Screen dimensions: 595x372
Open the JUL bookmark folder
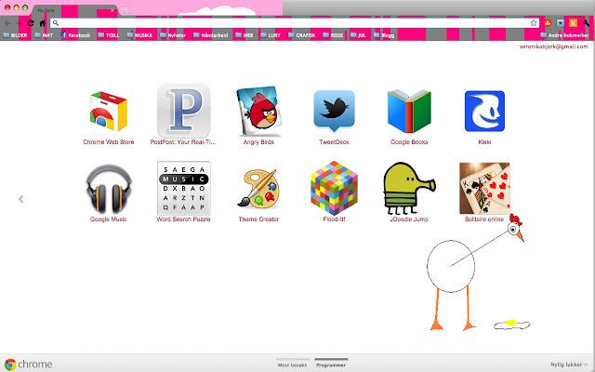point(358,35)
